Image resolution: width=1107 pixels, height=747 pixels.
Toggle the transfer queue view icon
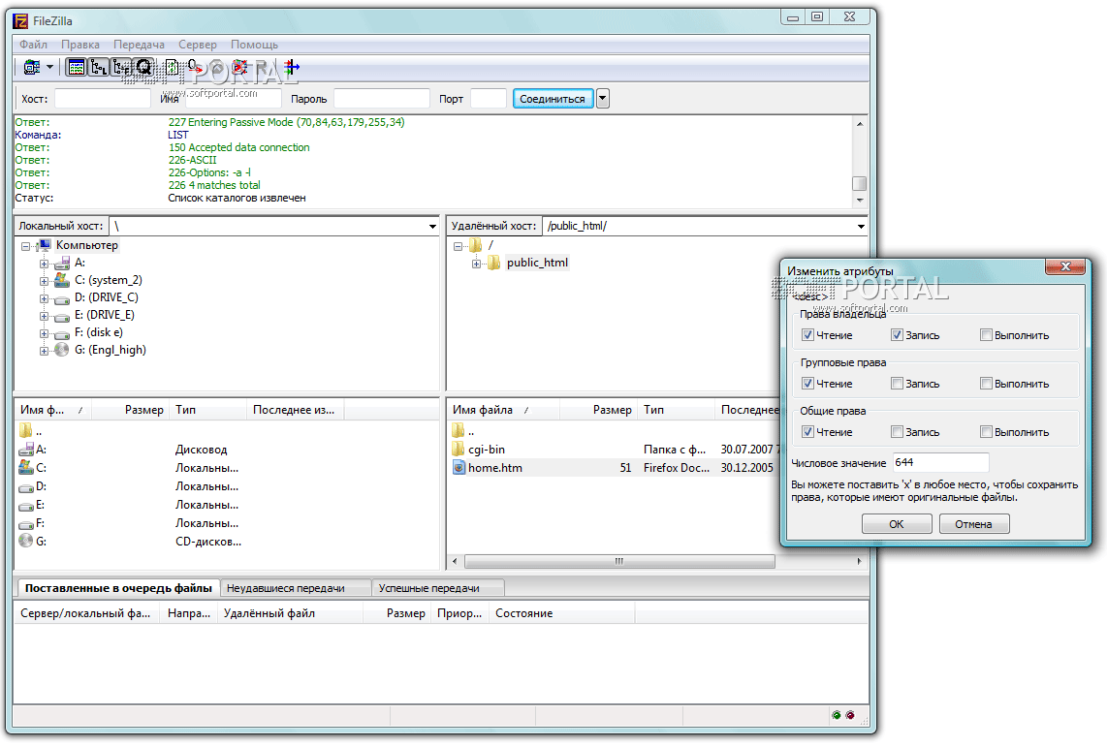(x=144, y=67)
